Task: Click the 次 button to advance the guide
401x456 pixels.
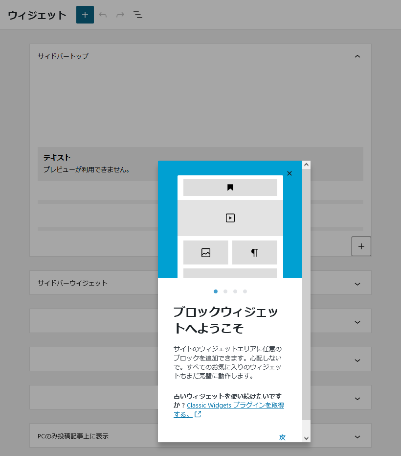Action: pyautogui.click(x=282, y=437)
